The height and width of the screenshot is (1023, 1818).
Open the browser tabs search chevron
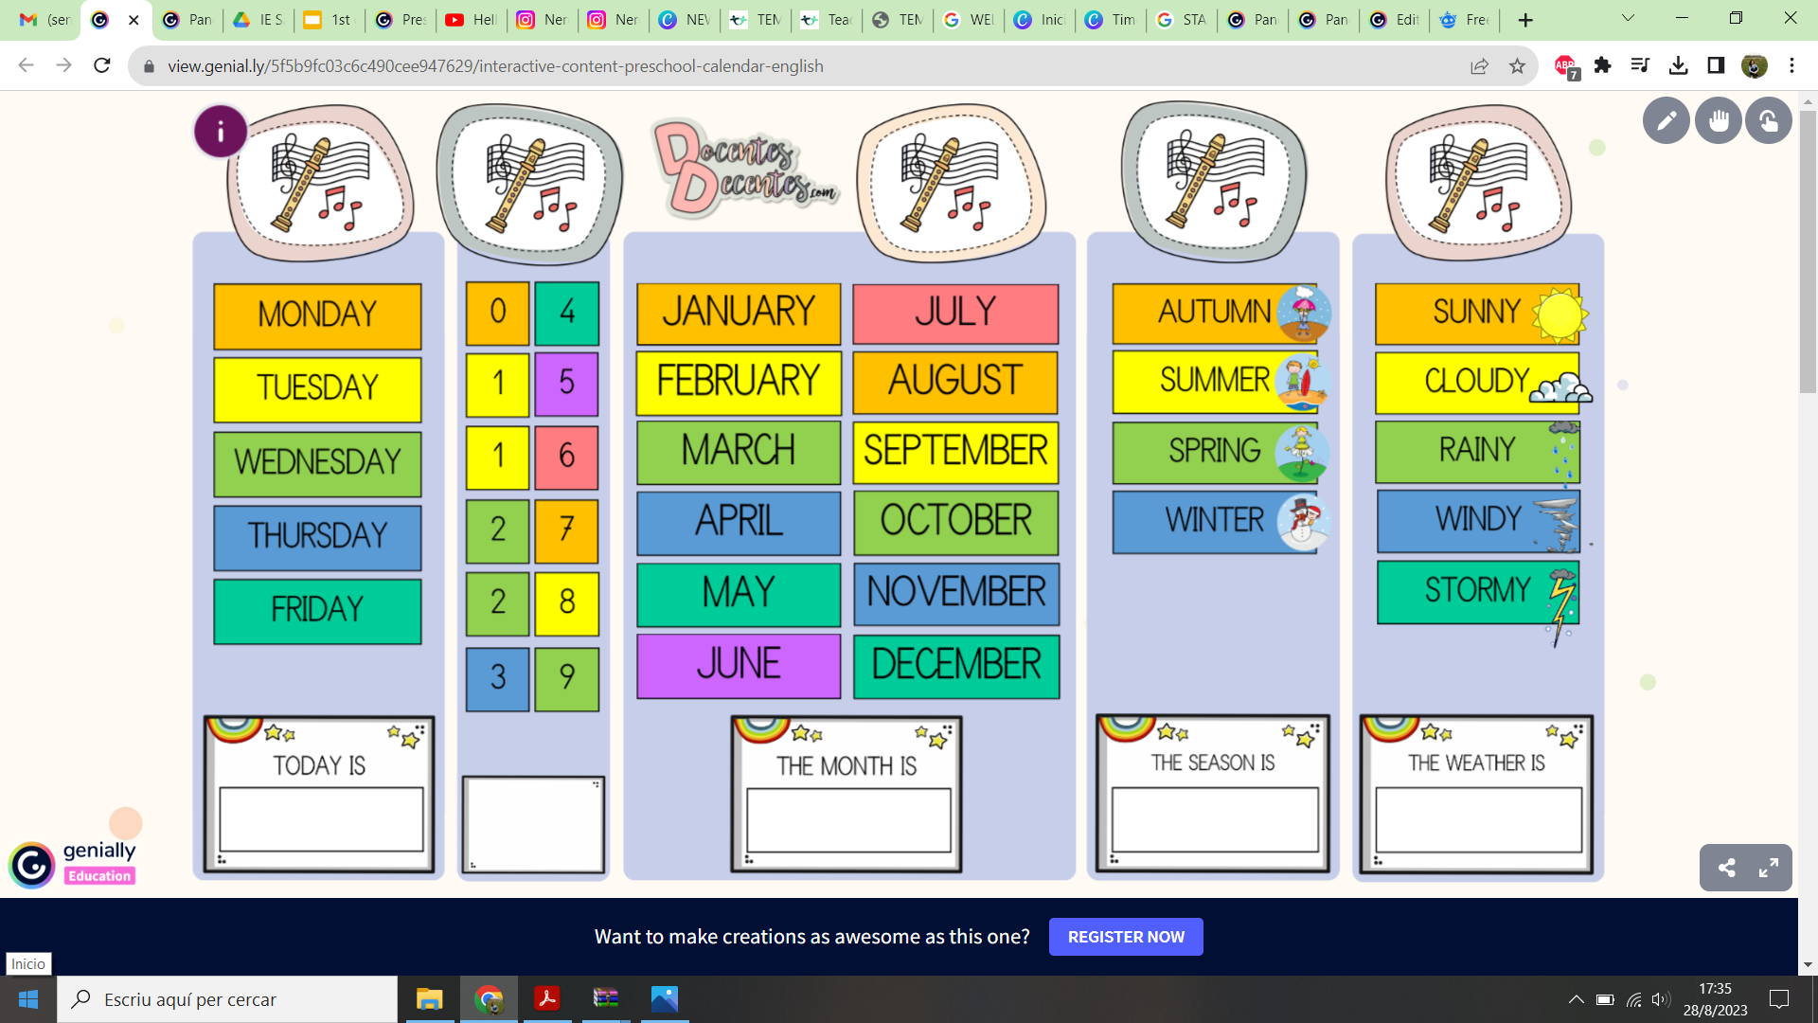(1627, 18)
